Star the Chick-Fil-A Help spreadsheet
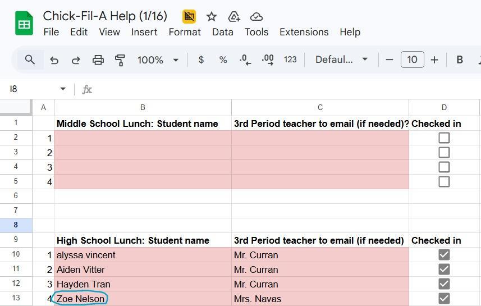 click(x=212, y=17)
